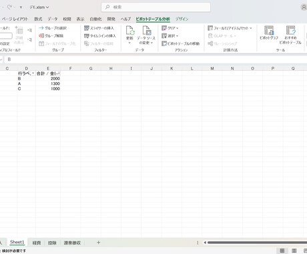
Task: Open the フィールド/アイテム/セット dropdown arrow
Action: [x=251, y=28]
